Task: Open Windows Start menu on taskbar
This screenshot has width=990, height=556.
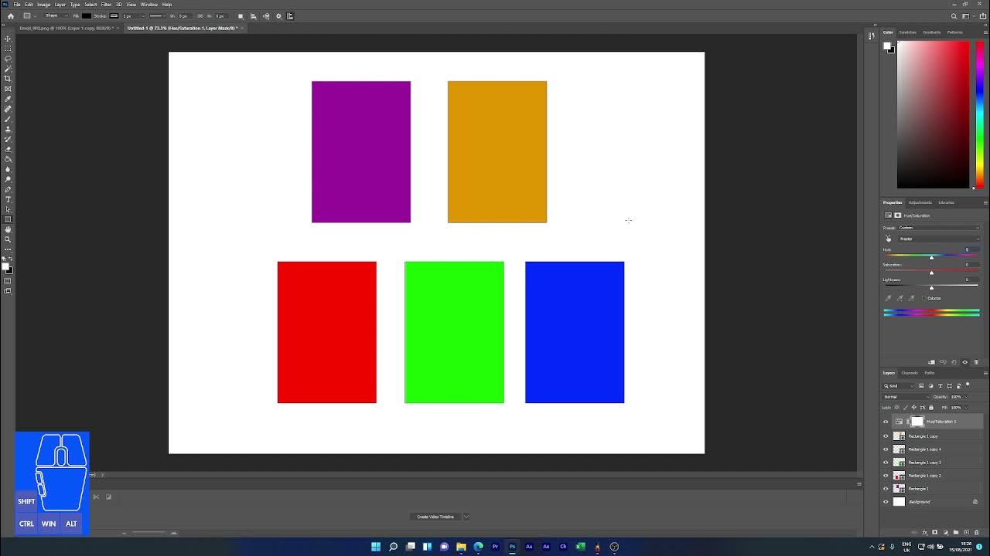Action: (376, 547)
